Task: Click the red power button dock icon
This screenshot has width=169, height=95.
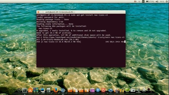Action: (x=103, y=90)
